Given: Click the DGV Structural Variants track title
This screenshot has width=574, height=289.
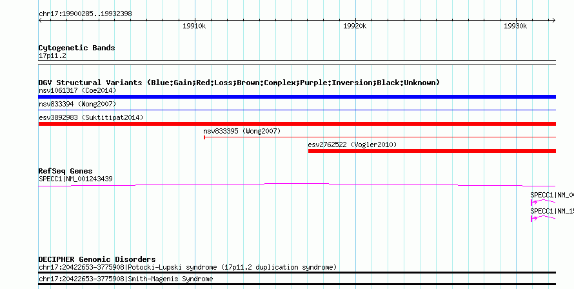Looking at the screenshot, I should (x=239, y=83).
